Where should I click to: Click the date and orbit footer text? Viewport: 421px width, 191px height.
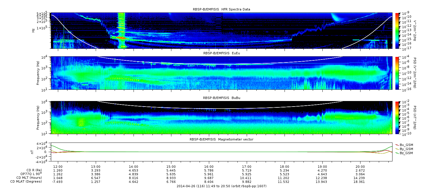221,186
